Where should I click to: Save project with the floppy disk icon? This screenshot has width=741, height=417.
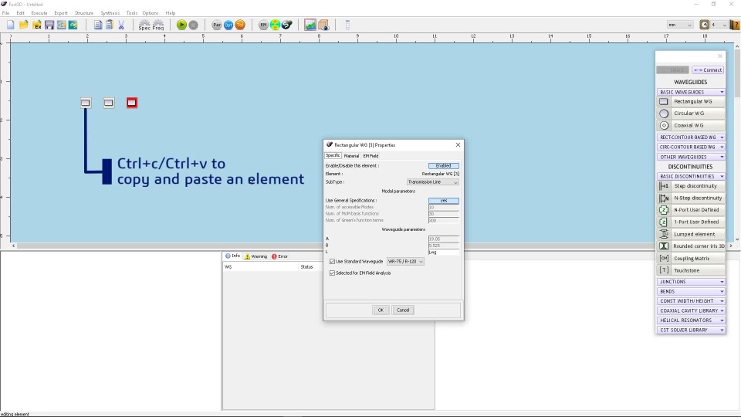tap(49, 25)
